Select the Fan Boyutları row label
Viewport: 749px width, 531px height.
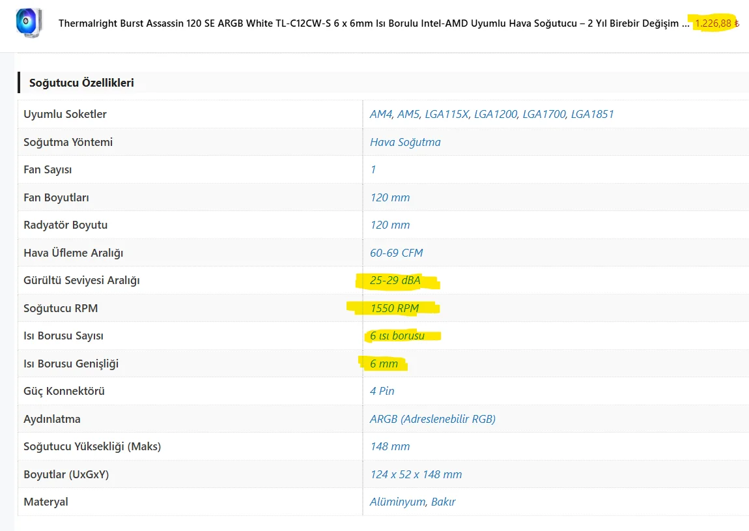click(56, 197)
